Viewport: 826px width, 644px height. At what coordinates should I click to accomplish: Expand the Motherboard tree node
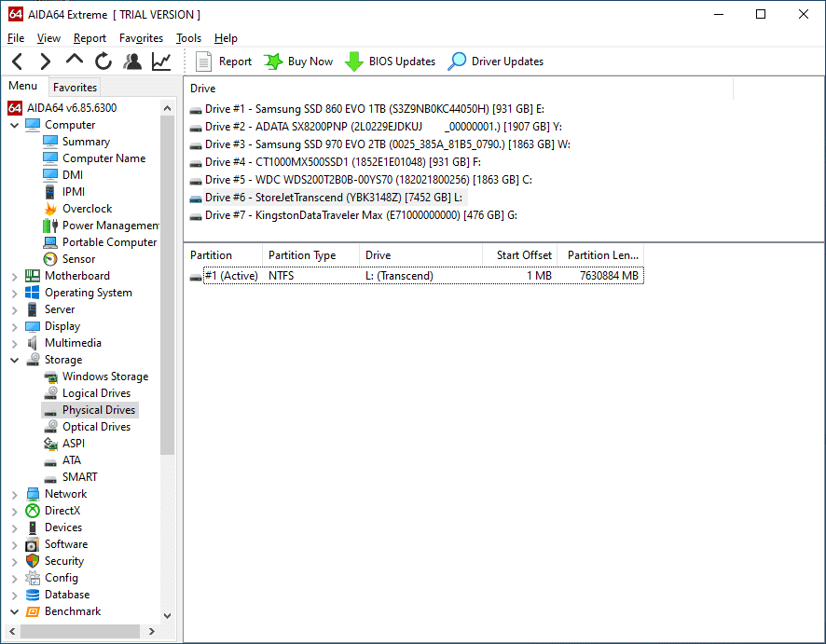pyautogui.click(x=15, y=277)
